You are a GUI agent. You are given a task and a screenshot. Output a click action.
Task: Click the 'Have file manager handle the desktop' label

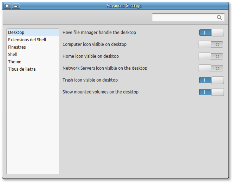tap(99, 33)
